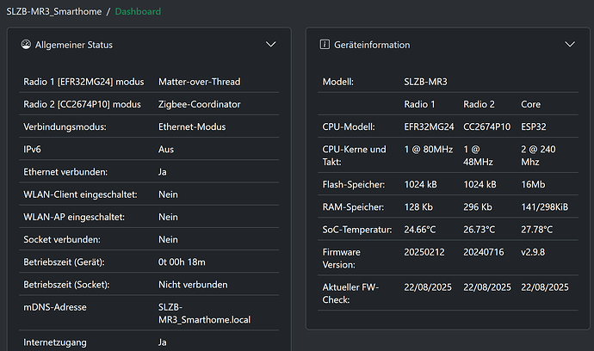Click the Geräteinformation panel title
Screen dimensions: 594x351
coord(372,44)
